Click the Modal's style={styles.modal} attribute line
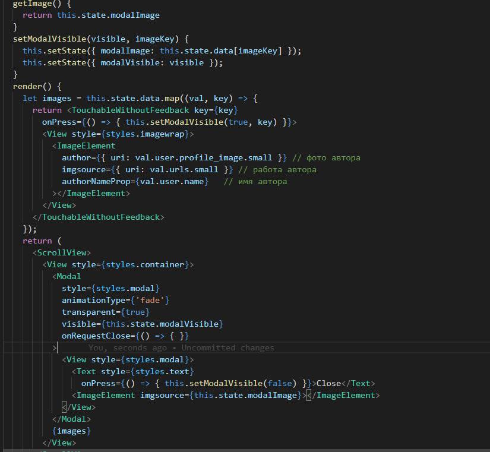 coord(110,289)
